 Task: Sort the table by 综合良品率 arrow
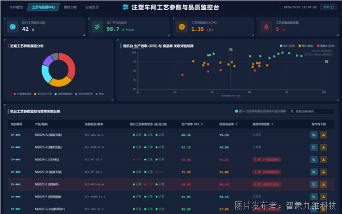237,124
